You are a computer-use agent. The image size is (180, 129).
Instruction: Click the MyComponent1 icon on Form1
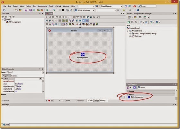point(83,54)
